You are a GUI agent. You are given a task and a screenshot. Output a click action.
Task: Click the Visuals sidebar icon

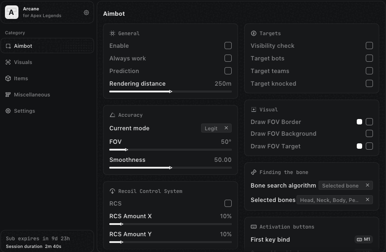click(x=8, y=62)
